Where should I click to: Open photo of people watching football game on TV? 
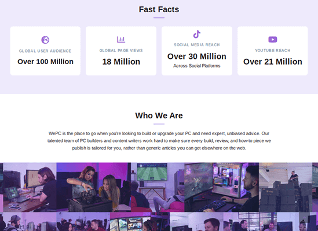(x=158, y=187)
